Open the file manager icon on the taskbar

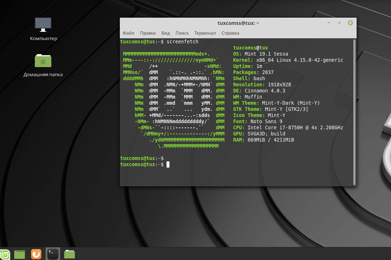click(69, 254)
